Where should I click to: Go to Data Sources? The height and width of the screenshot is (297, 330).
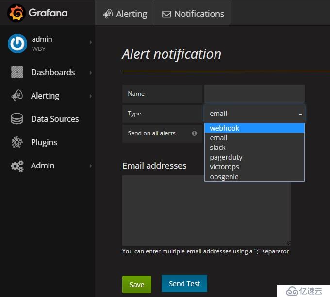click(55, 119)
